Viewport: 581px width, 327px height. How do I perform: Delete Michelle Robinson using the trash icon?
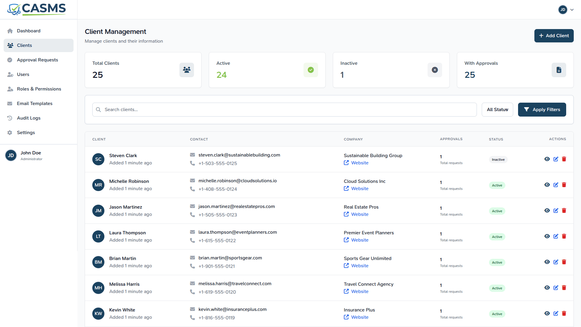tap(564, 185)
